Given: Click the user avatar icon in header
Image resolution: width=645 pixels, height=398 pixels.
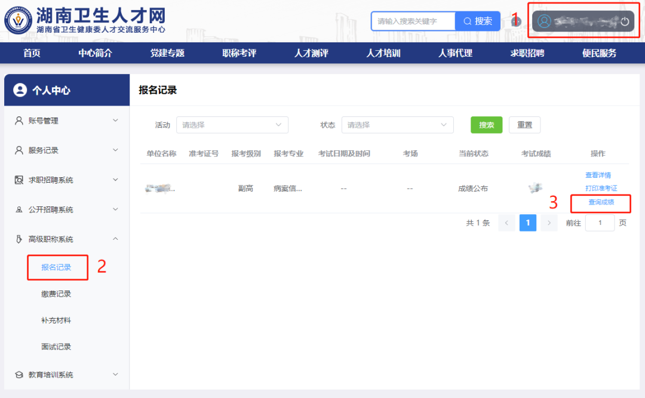Looking at the screenshot, I should pos(544,21).
